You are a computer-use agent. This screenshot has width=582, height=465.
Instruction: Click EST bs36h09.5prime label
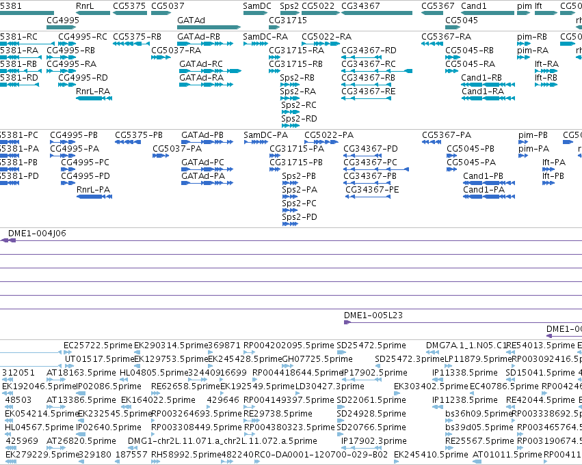(479, 414)
